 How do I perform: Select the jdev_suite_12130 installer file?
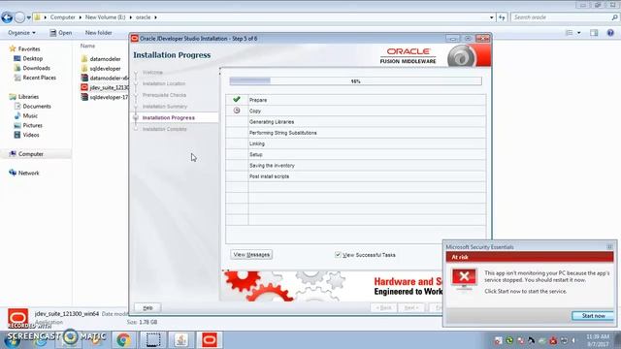[105, 87]
